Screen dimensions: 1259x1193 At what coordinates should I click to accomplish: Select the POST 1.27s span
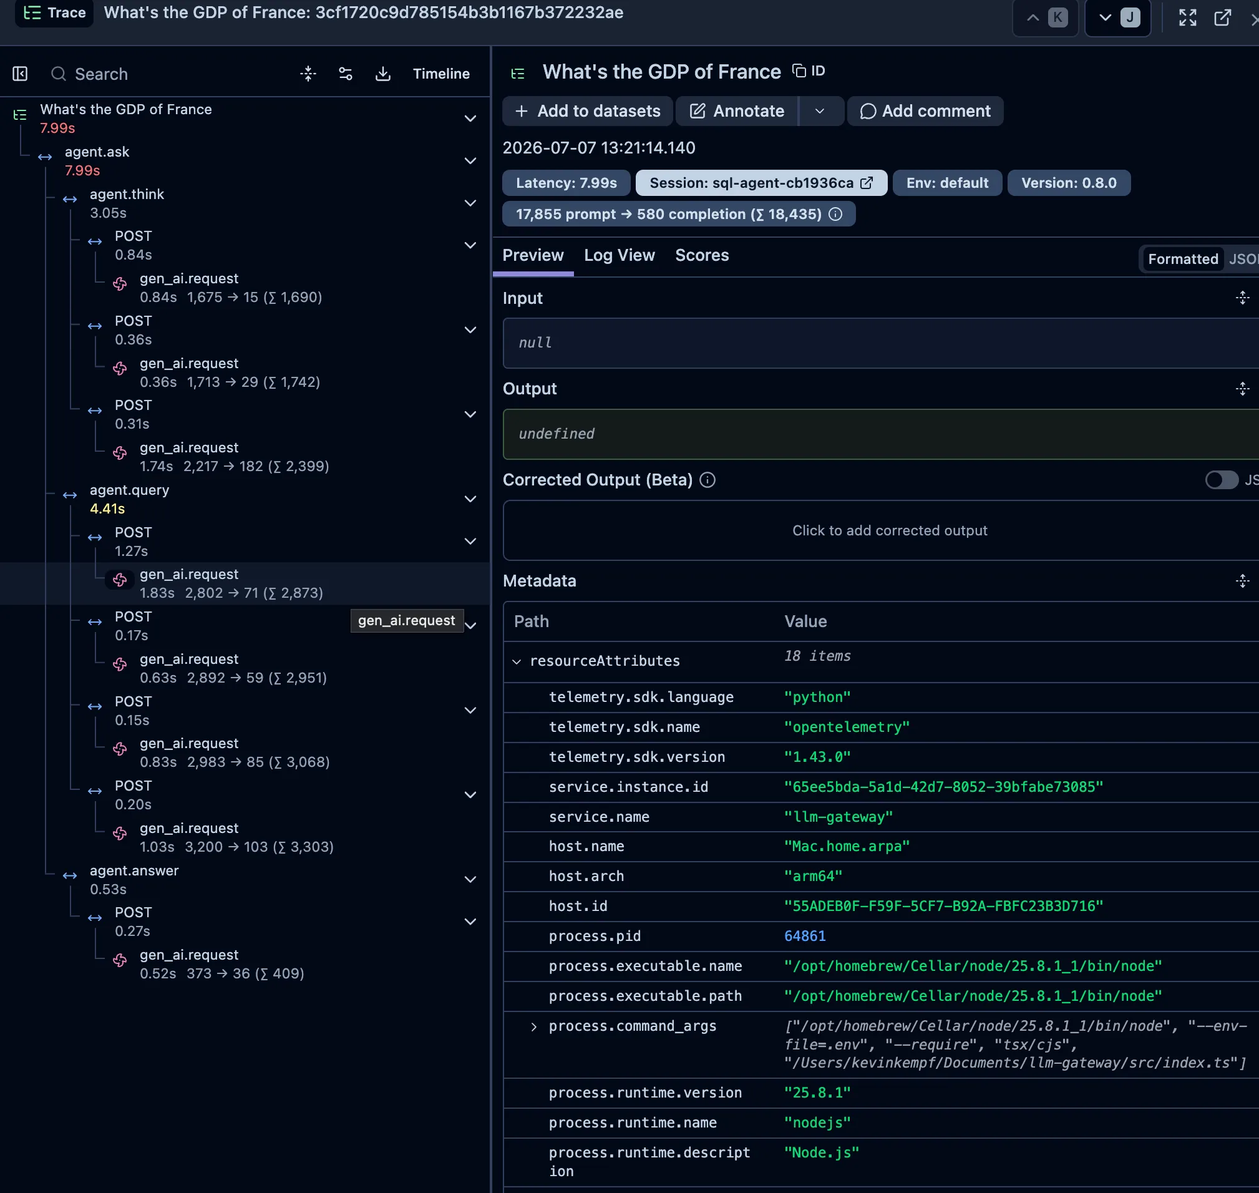pyautogui.click(x=133, y=541)
